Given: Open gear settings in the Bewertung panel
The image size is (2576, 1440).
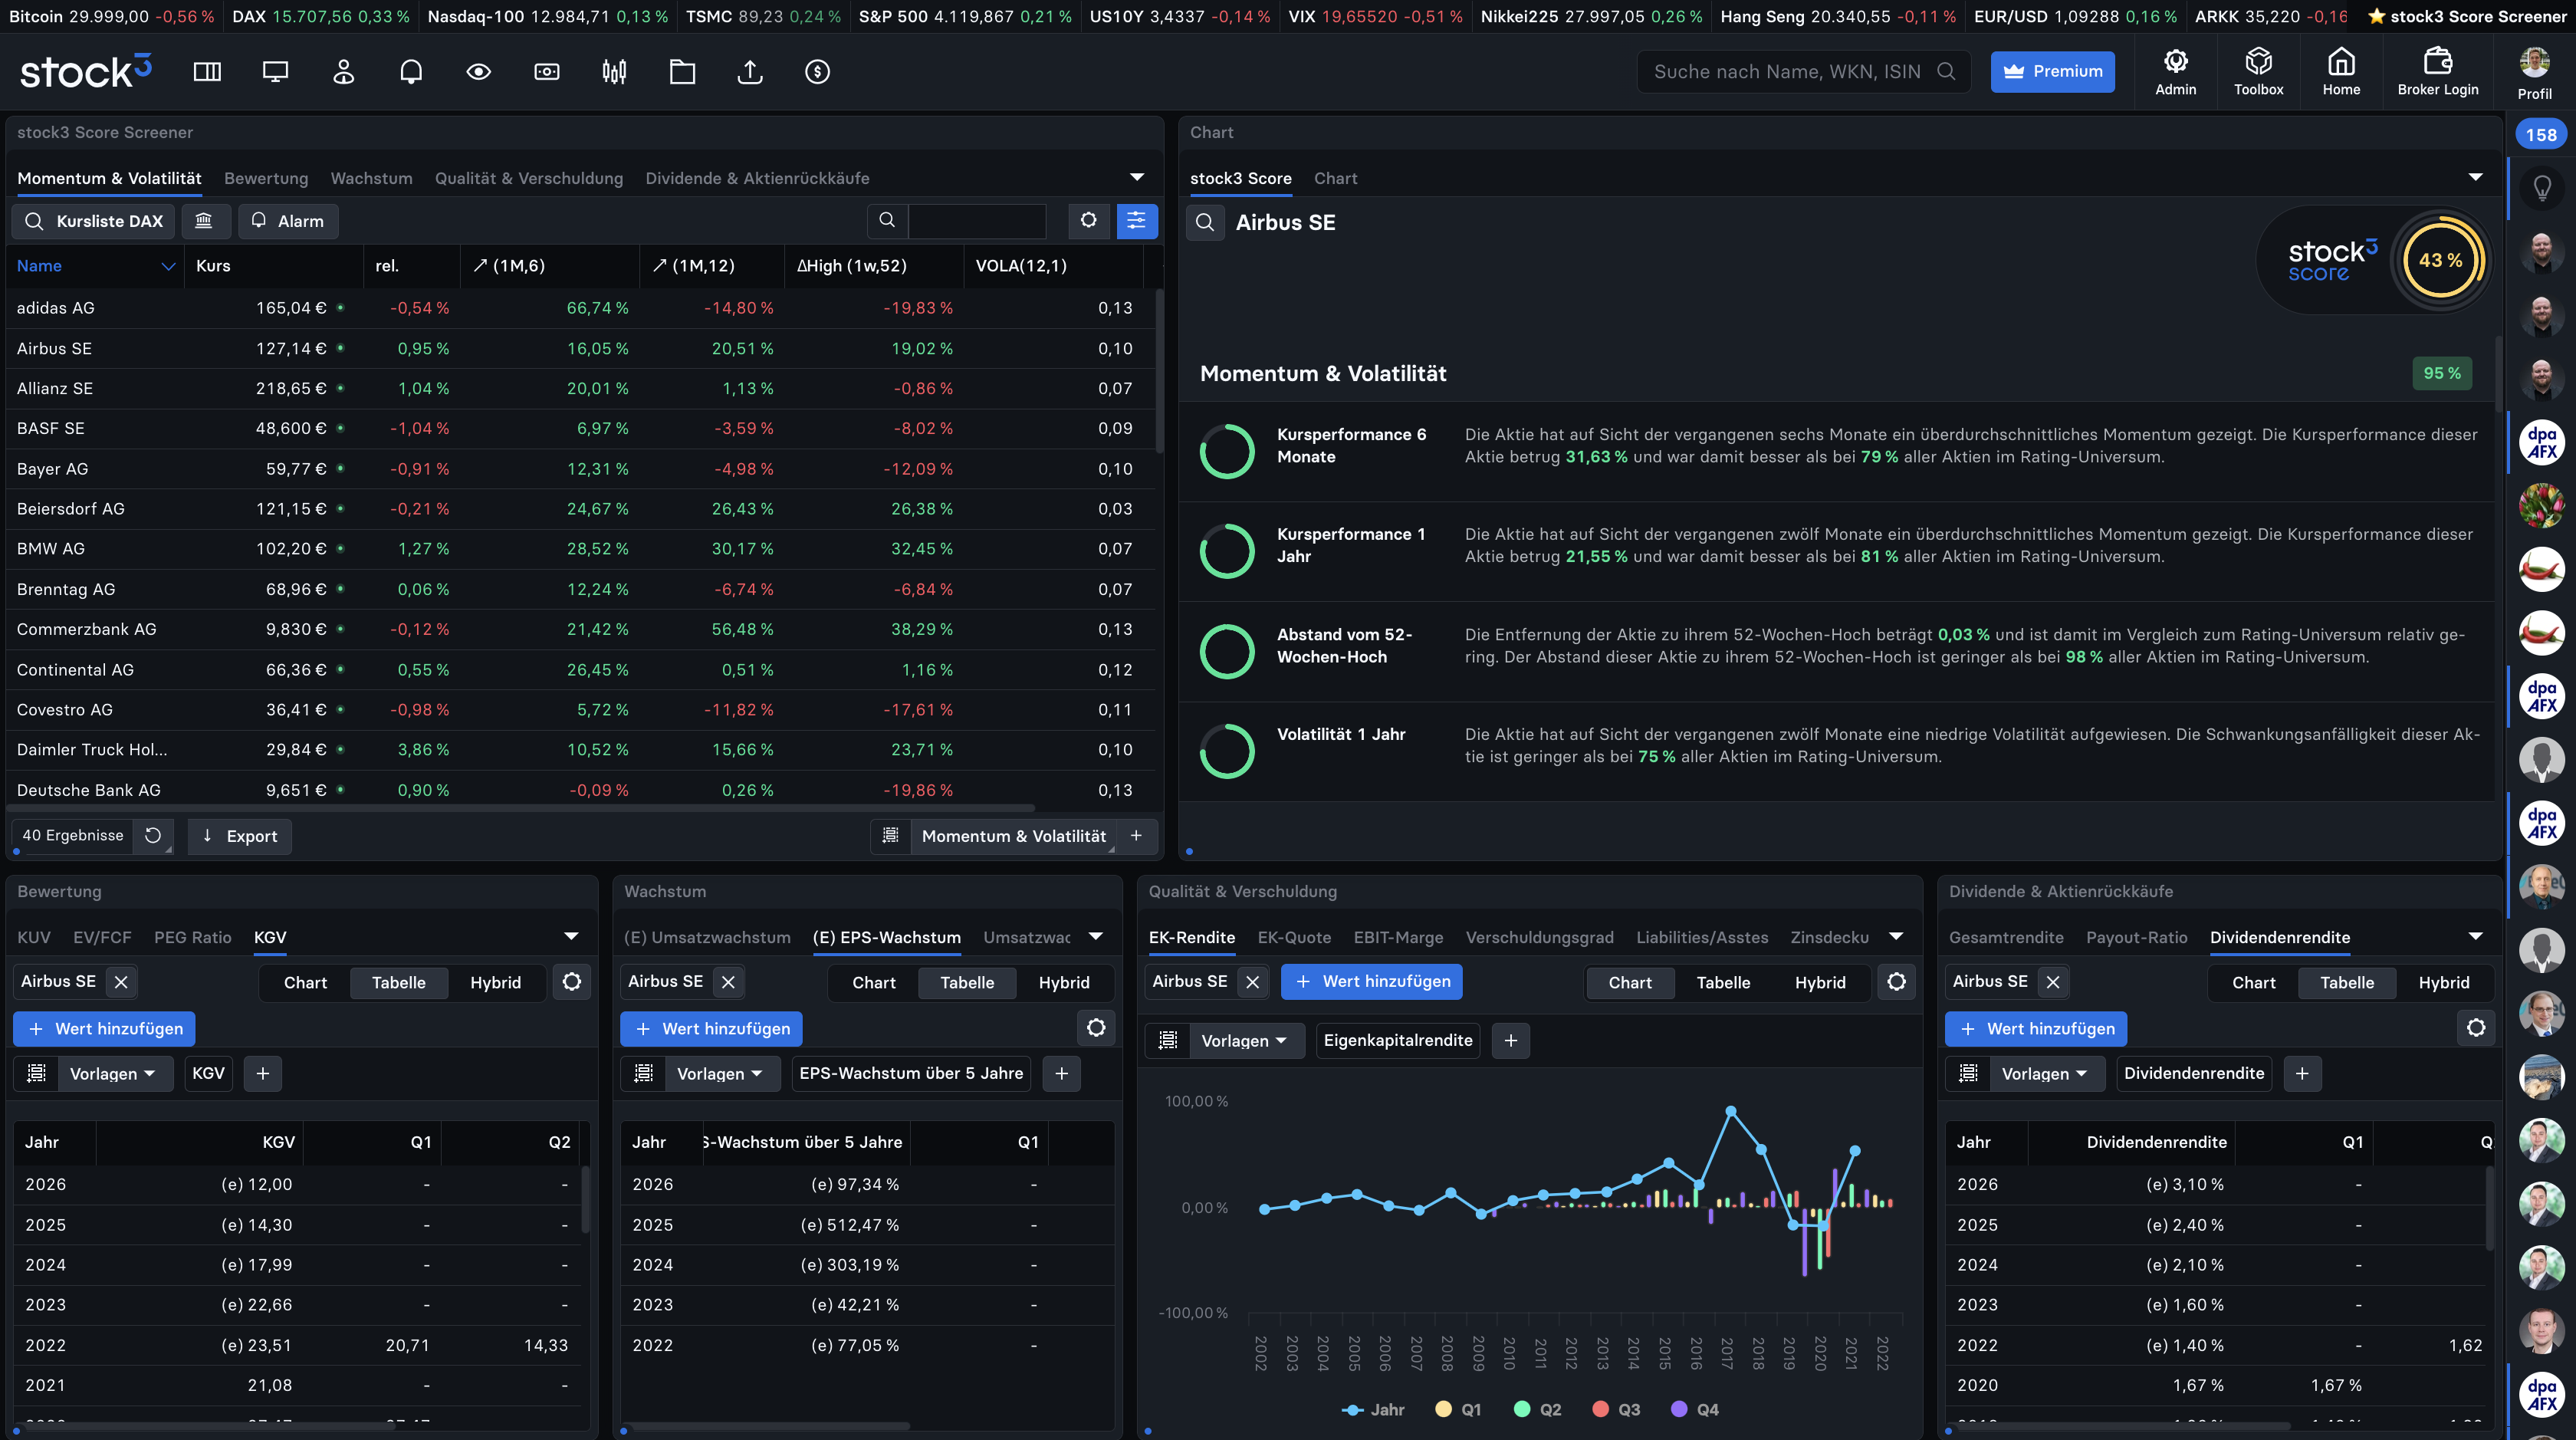Looking at the screenshot, I should coord(572,982).
